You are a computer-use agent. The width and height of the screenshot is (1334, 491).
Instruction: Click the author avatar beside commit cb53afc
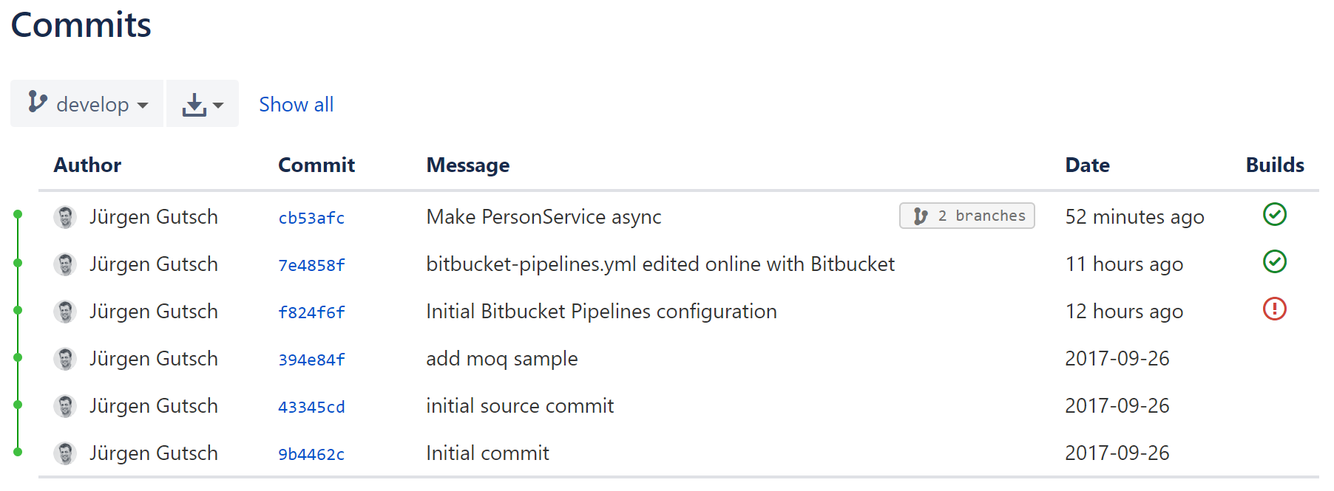(x=65, y=217)
